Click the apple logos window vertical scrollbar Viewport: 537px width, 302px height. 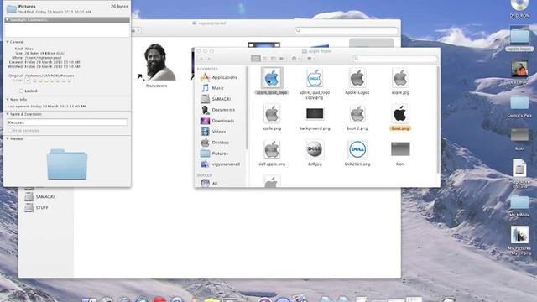click(x=438, y=120)
